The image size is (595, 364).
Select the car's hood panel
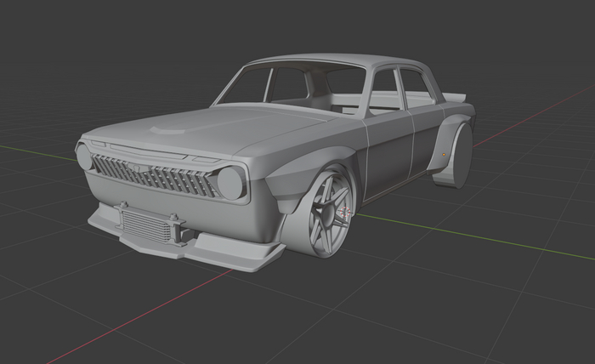click(x=229, y=129)
